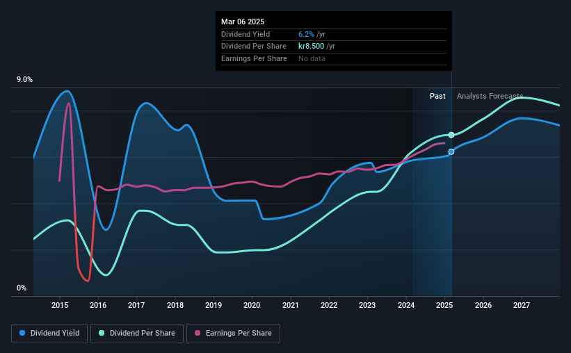Toggle the Dividend Per Share legend button

click(x=137, y=334)
